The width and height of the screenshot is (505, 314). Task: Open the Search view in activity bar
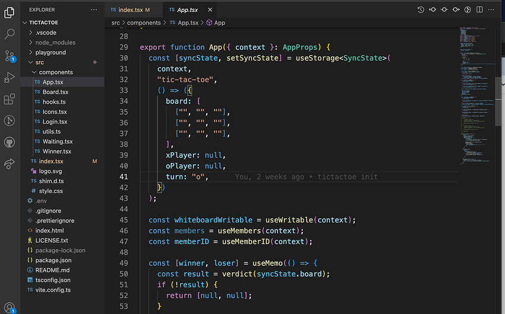click(x=10, y=33)
